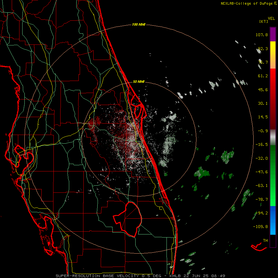
Task: Click the Lake Okeechobee outline on map
Action: (x=128, y=219)
